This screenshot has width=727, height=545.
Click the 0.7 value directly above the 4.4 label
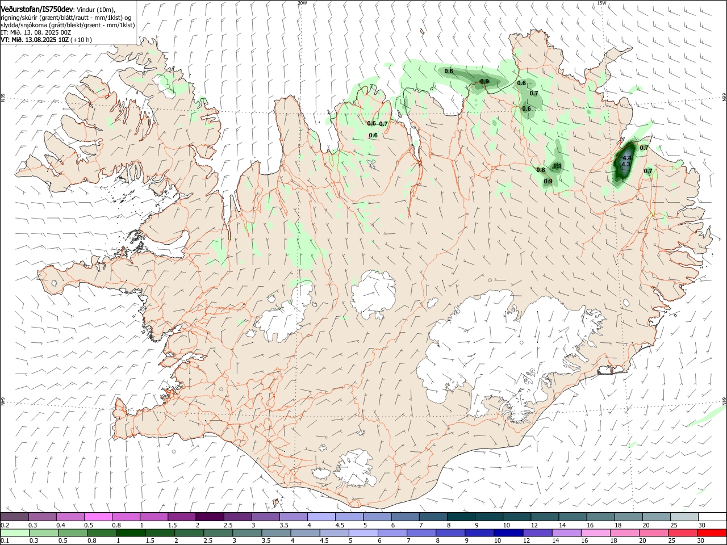[x=644, y=148]
